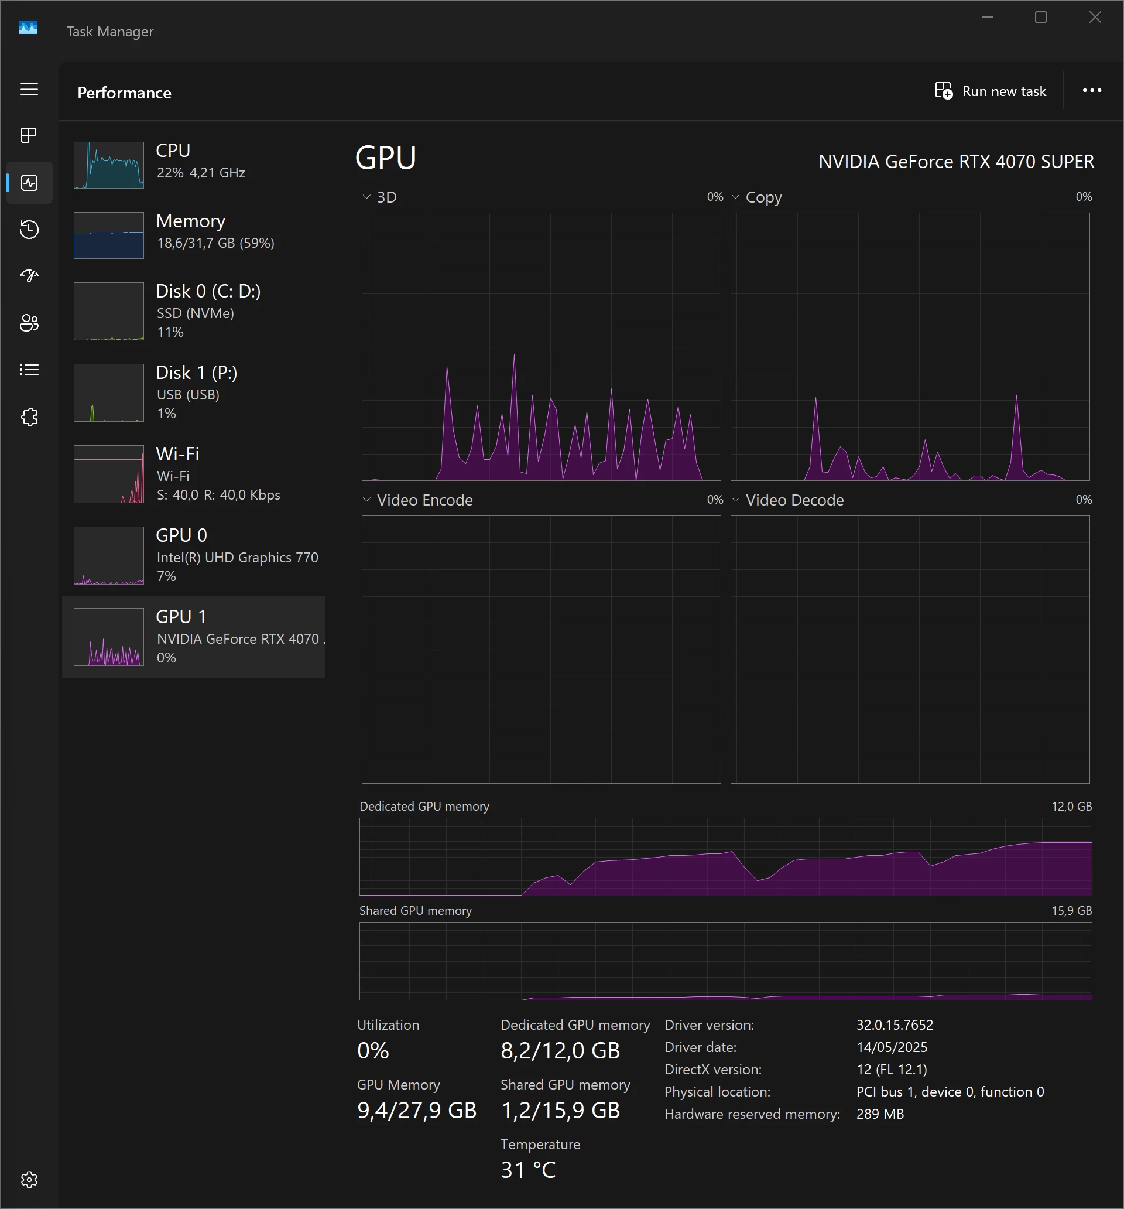Click the Dedicated GPU memory graph

coord(725,856)
